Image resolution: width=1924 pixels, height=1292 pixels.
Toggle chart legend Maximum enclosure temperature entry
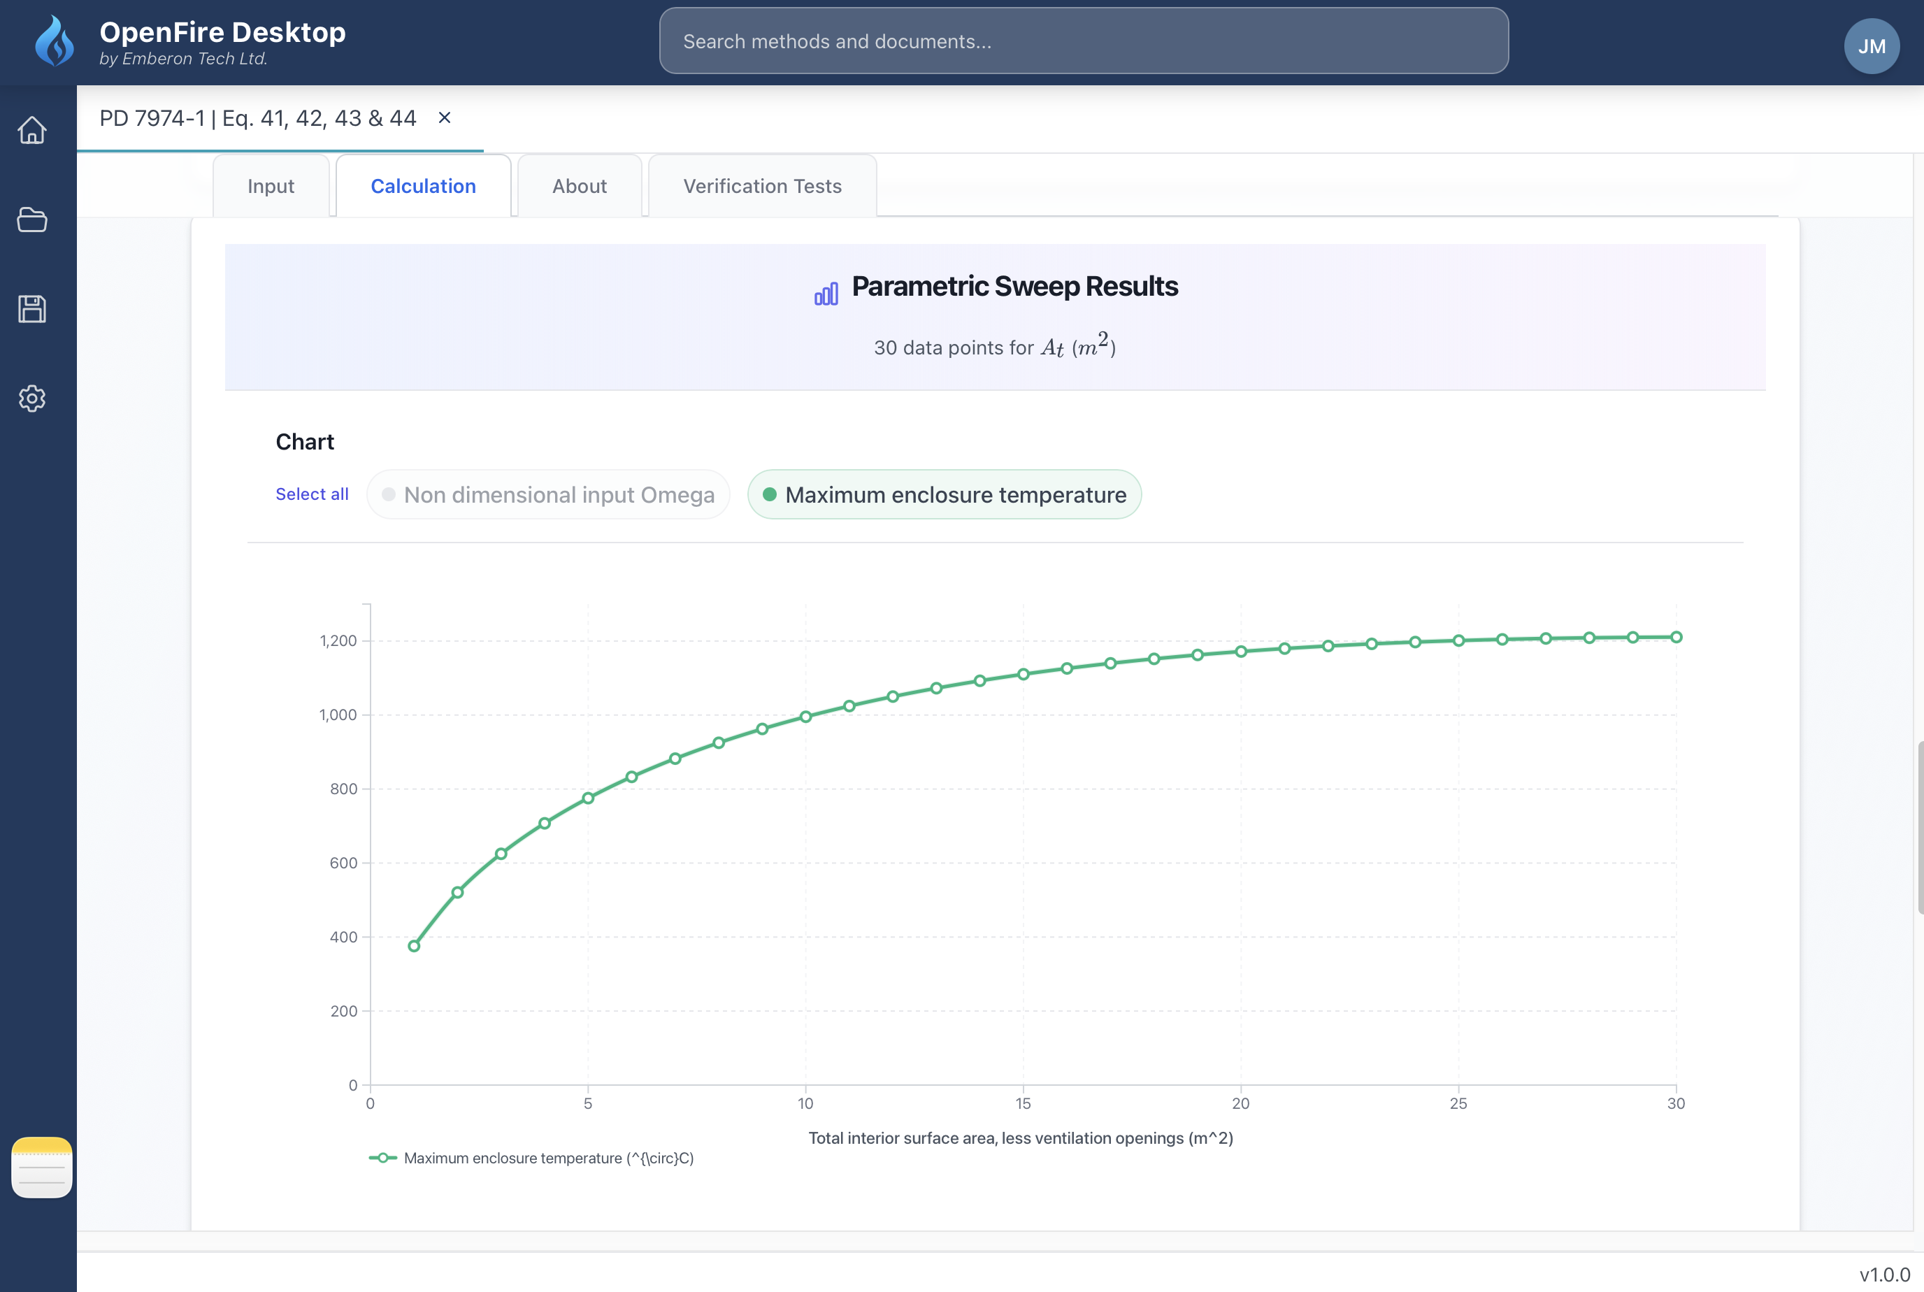pos(532,1158)
